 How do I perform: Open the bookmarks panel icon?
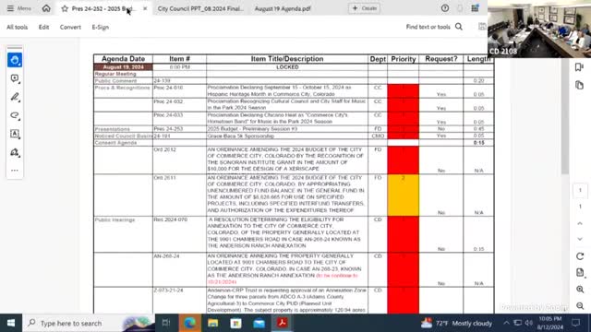point(580,67)
